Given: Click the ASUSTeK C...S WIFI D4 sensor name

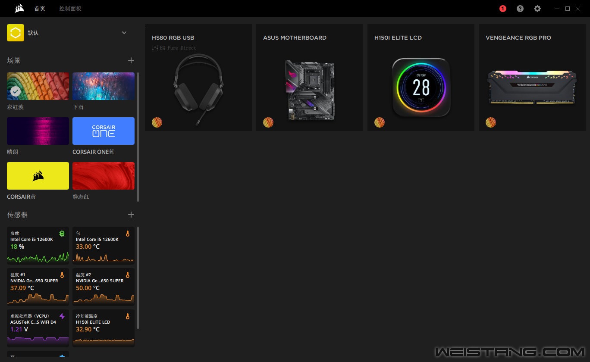Looking at the screenshot, I should click(x=33, y=322).
